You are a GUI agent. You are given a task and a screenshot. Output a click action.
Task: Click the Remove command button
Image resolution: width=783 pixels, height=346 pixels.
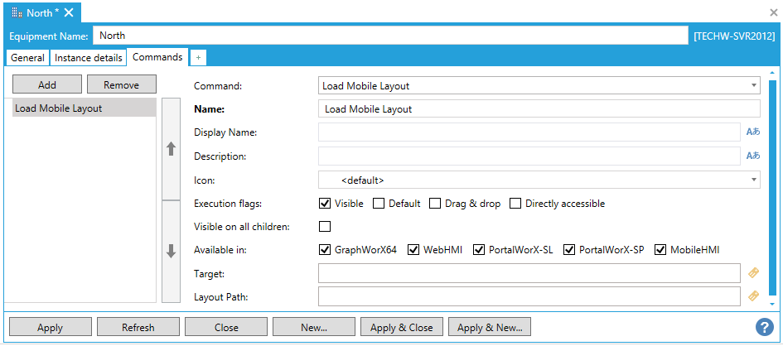click(121, 84)
